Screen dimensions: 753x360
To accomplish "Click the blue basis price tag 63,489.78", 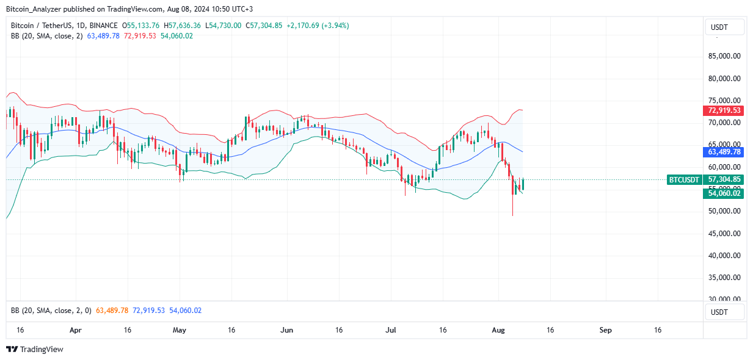I will (723, 152).
